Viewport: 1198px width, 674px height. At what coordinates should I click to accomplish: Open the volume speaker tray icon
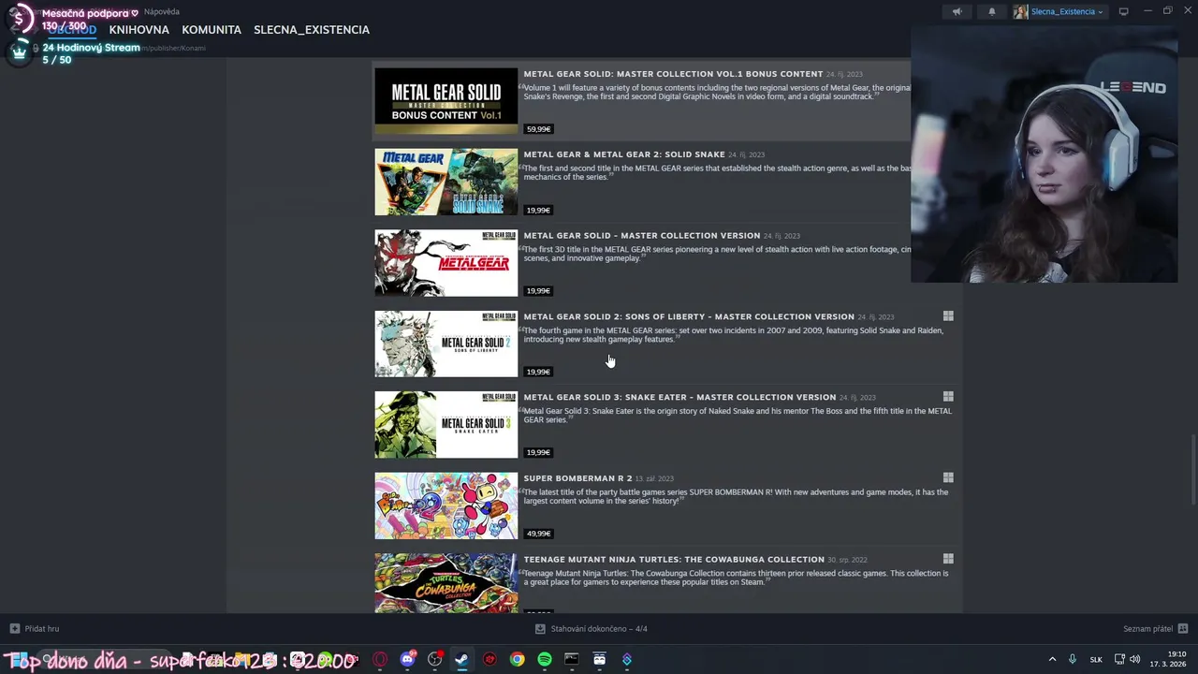click(1135, 659)
